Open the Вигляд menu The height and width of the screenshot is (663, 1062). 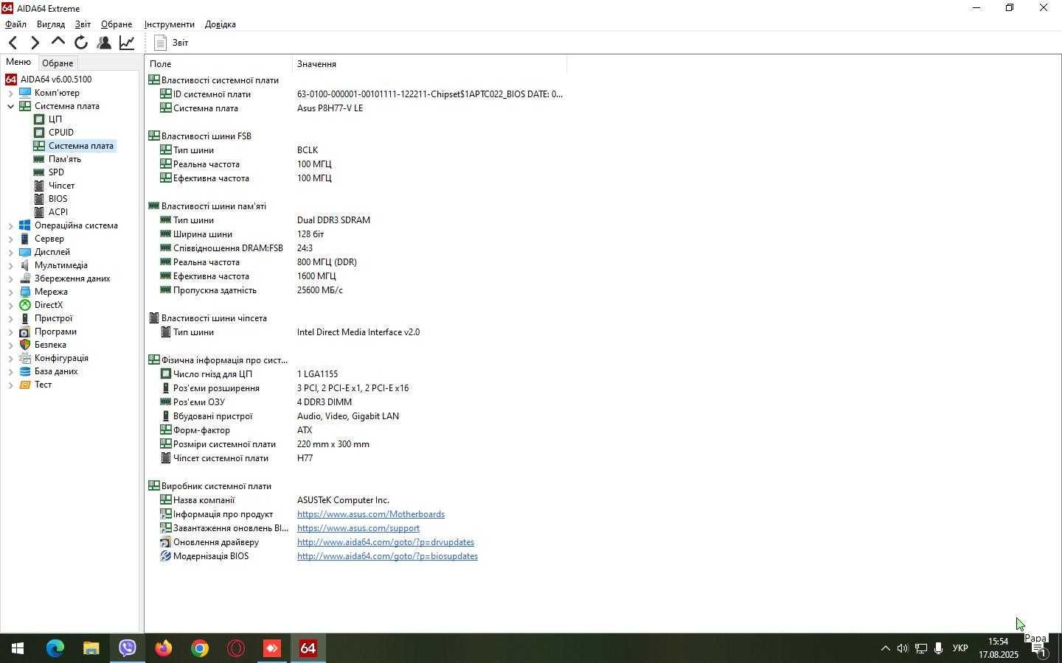click(51, 24)
